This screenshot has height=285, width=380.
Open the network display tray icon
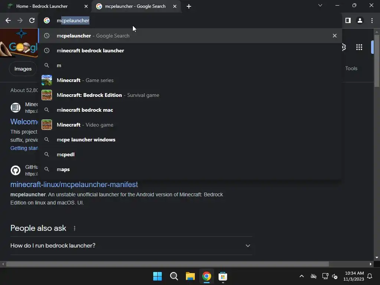(325, 276)
